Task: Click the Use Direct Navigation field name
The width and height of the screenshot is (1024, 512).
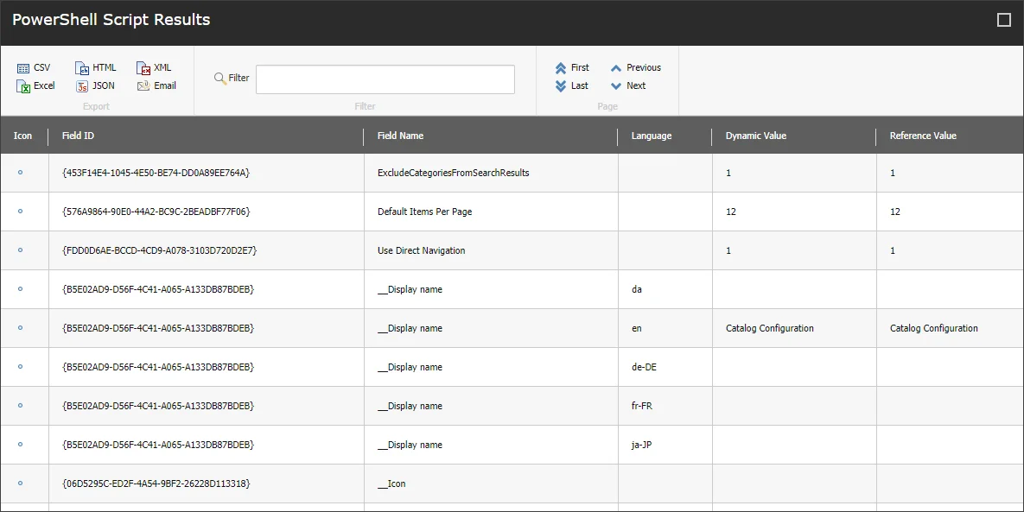Action: click(421, 250)
